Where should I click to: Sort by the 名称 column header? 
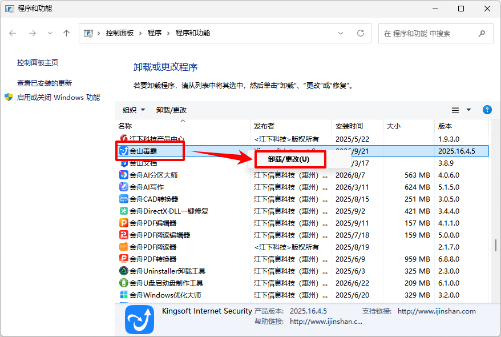[x=183, y=126]
